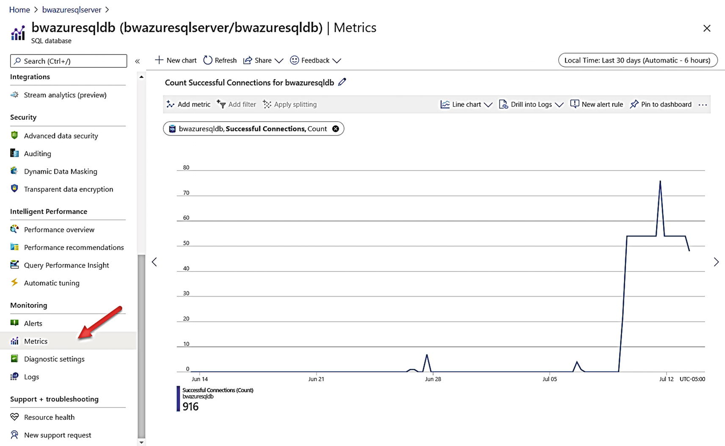Click the chart title text
This screenshot has width=725, height=446.
point(249,83)
